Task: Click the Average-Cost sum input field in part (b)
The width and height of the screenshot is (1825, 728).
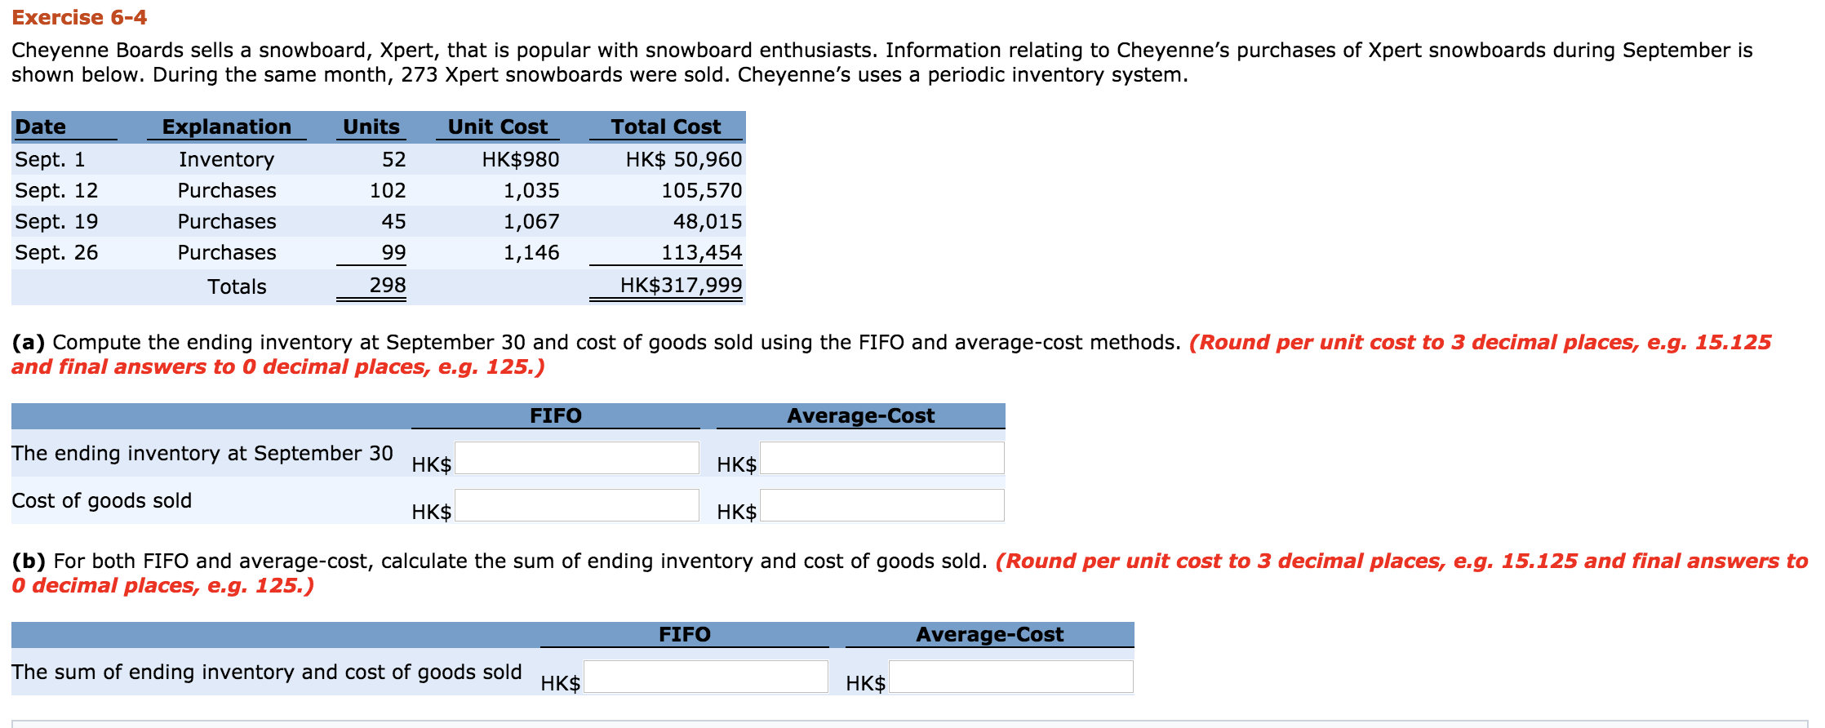Action: coord(1011,677)
